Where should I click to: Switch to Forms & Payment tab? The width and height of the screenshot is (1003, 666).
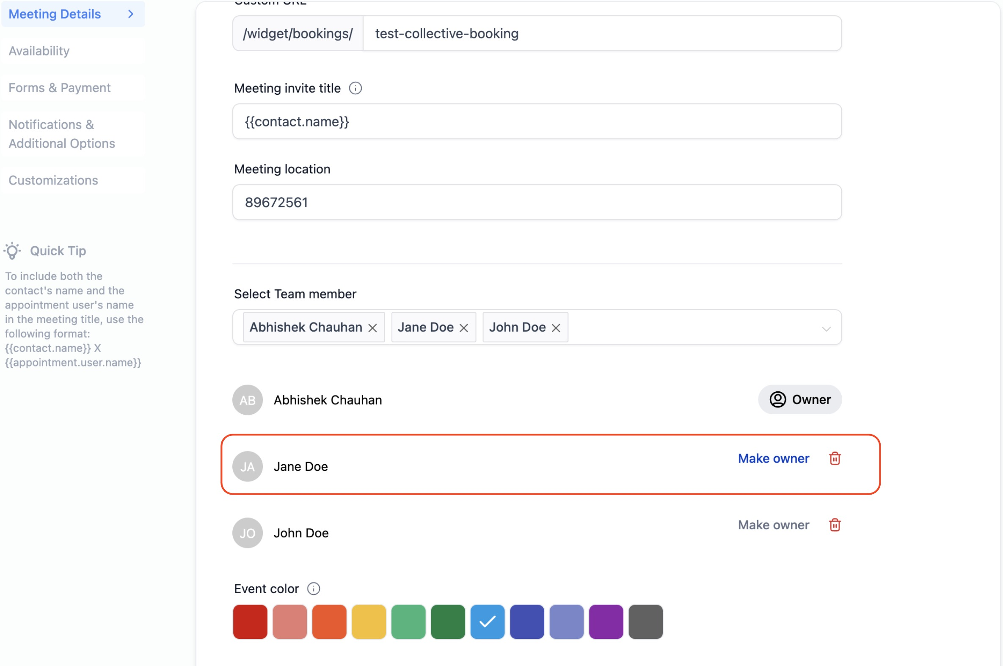pyautogui.click(x=60, y=88)
